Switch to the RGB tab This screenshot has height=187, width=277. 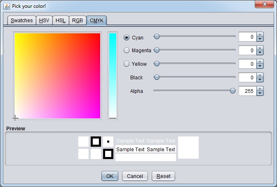77,21
